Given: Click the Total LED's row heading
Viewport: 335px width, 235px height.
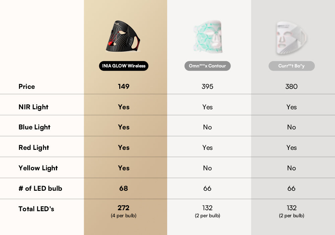Looking at the screenshot, I should (36, 209).
